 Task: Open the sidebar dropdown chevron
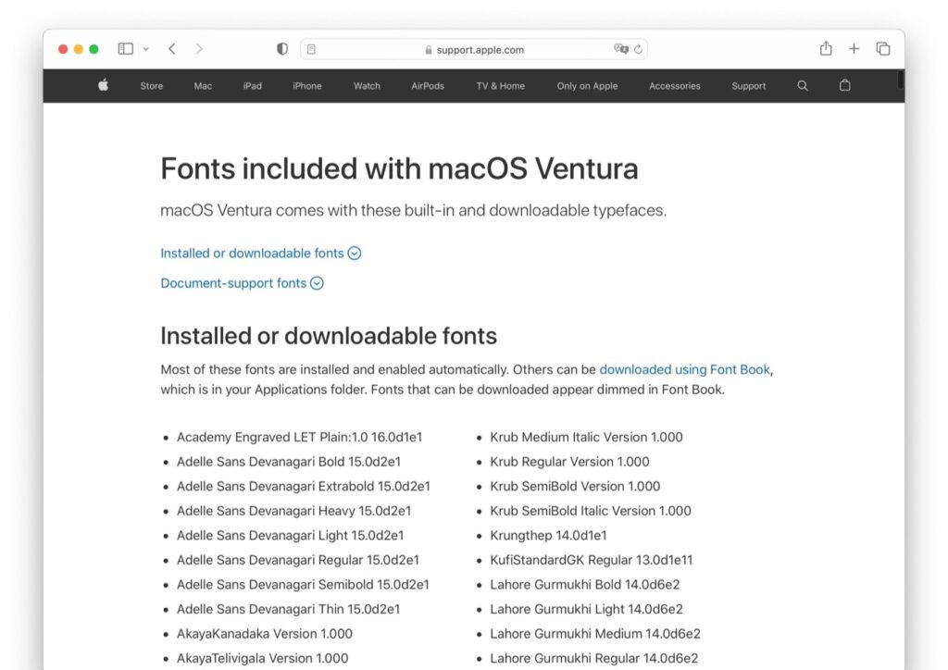coord(146,48)
